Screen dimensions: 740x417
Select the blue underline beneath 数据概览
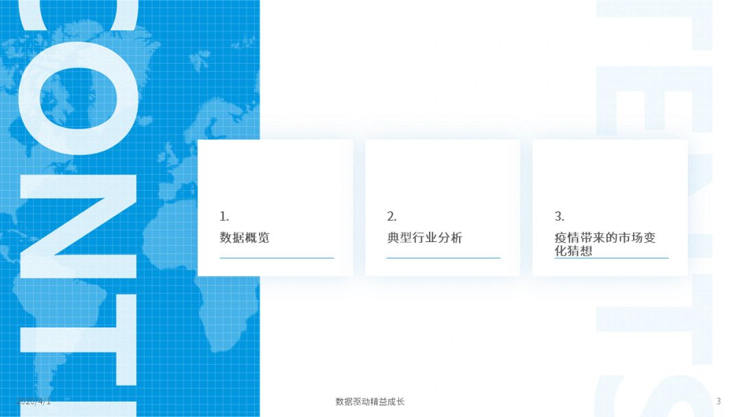[277, 258]
